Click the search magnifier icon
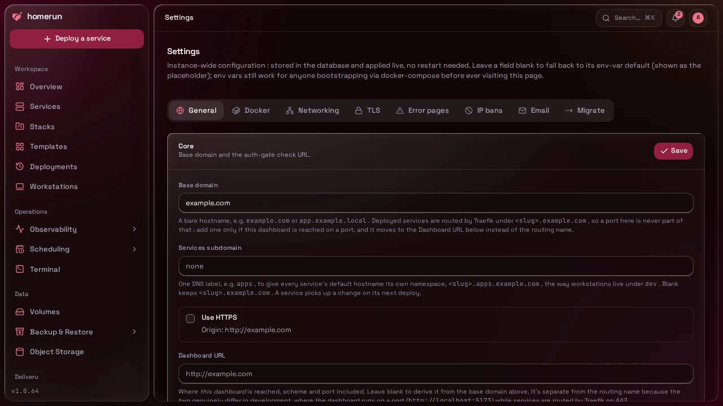 (x=606, y=18)
